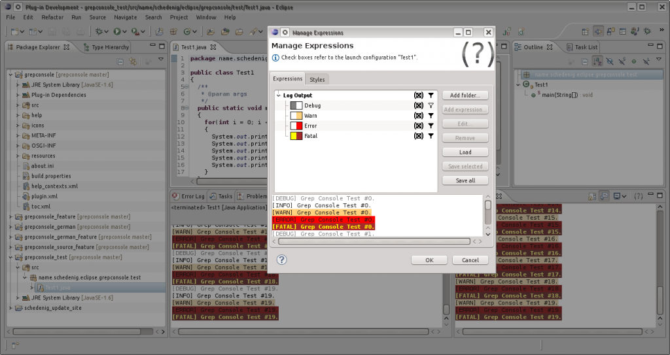Toggle the enable checkbox for Warn expression
Image resolution: width=670 pixels, height=355 pixels.
point(419,116)
